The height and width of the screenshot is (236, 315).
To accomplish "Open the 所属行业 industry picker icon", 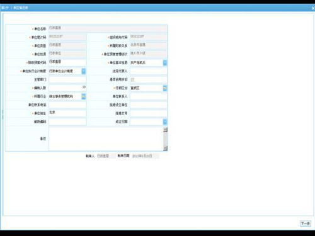I will pos(84,96).
